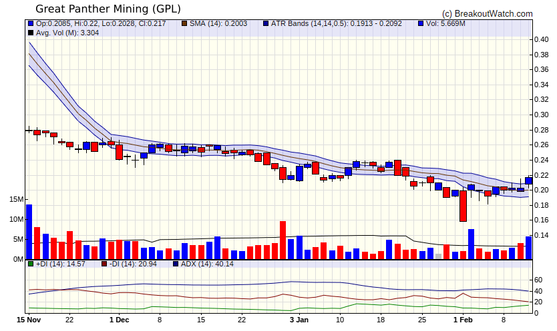Click the Avg. Vol (M): 3.304 text

67,33
